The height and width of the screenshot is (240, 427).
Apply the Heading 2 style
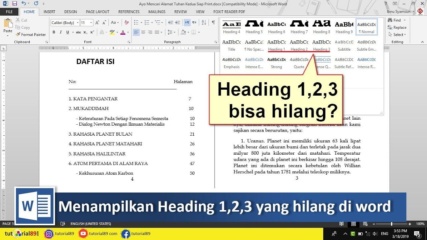(x=299, y=45)
